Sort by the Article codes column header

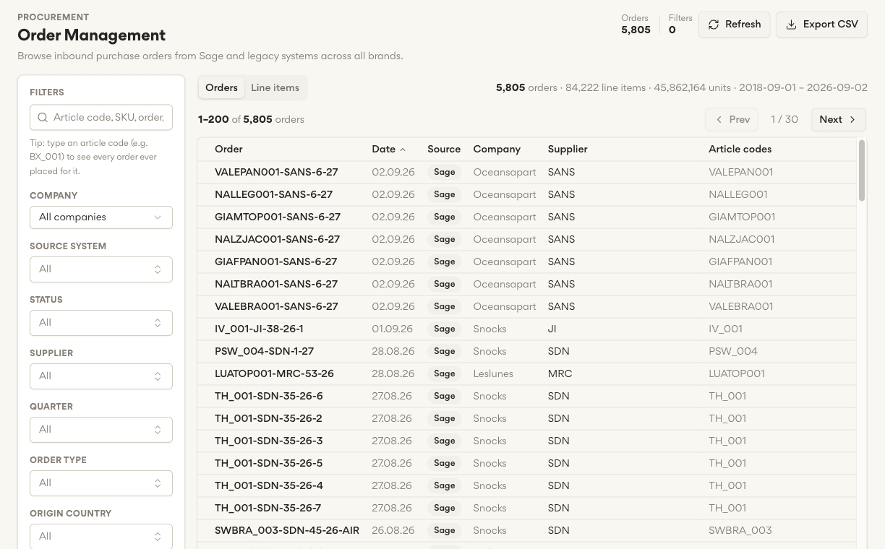point(740,150)
